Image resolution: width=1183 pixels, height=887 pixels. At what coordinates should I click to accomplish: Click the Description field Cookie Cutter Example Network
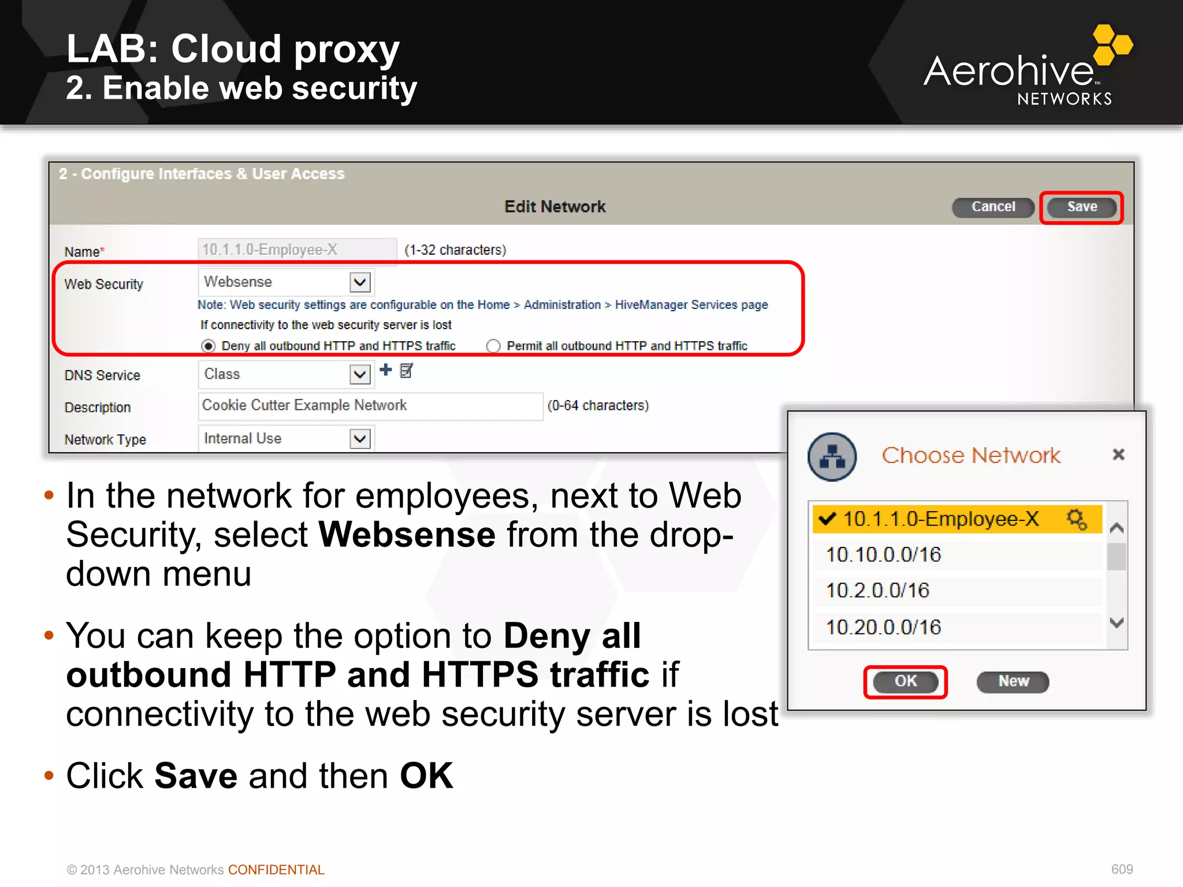[370, 406]
